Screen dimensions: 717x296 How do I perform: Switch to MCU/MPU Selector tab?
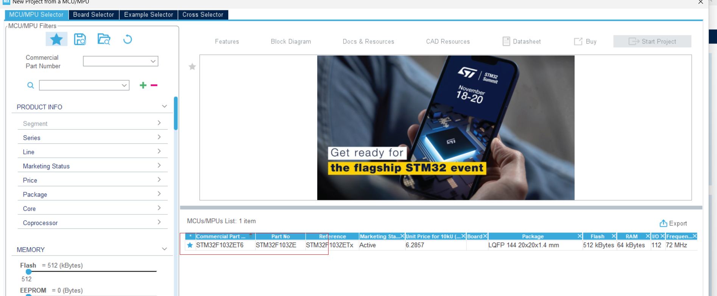[36, 15]
